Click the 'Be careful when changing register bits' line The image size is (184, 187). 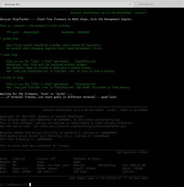[54, 48]
